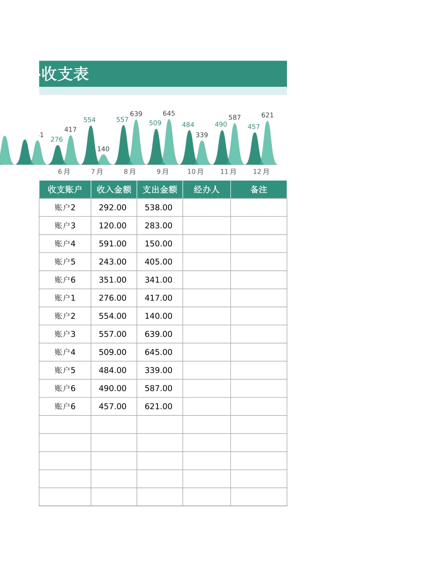Click the 收支账户 column header
Image resolution: width=444 pixels, height=574 pixels.
64,189
